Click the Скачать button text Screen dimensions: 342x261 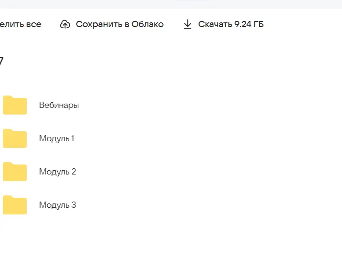(215, 24)
